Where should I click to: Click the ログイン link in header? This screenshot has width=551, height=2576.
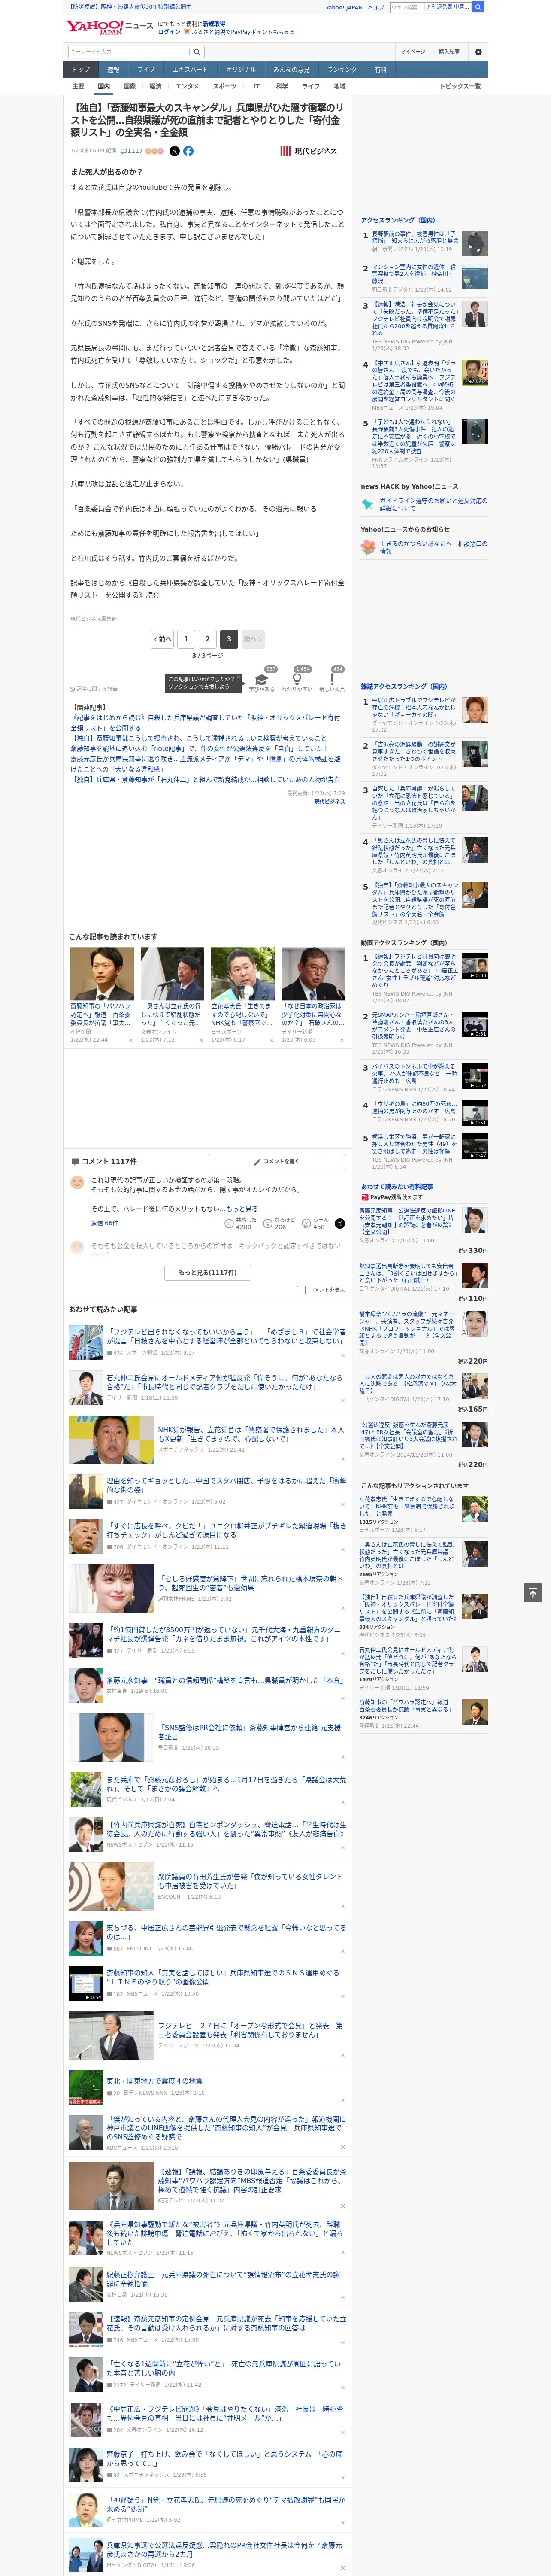point(169,32)
